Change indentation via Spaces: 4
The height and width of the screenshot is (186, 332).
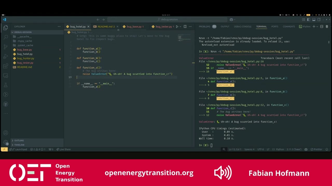249,149
